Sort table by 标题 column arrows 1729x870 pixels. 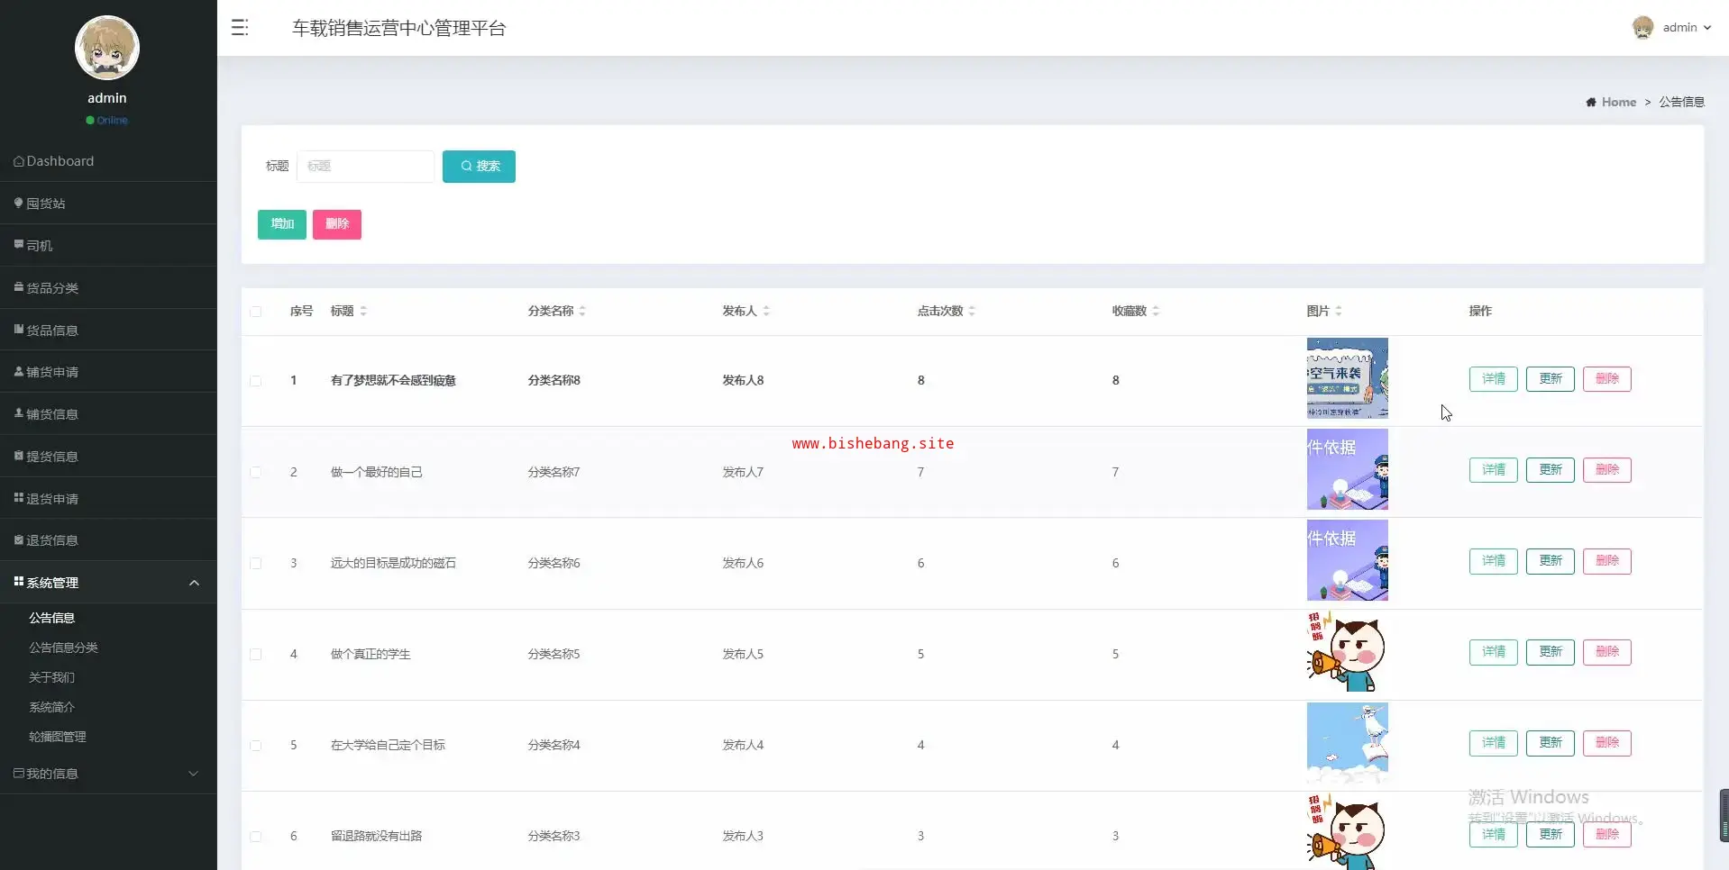(x=363, y=312)
